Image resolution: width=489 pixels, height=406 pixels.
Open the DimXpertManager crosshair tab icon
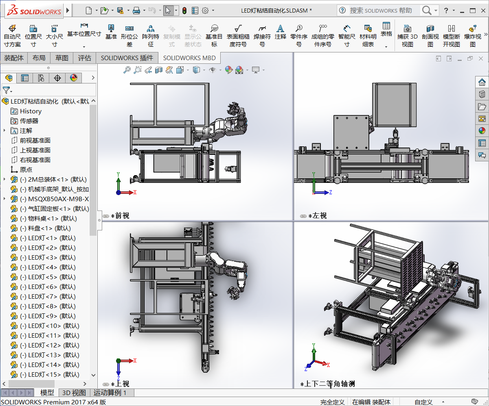click(x=57, y=78)
